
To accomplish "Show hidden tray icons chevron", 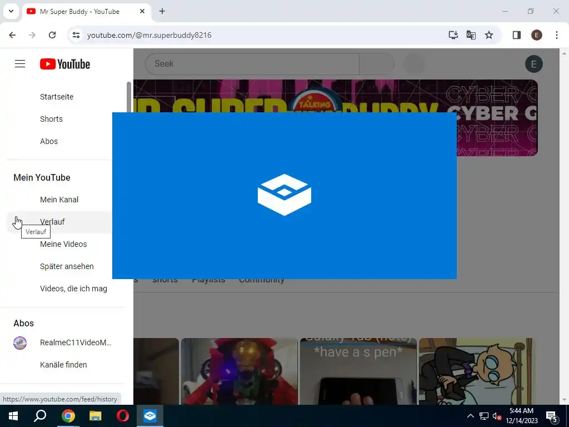I will (x=470, y=416).
